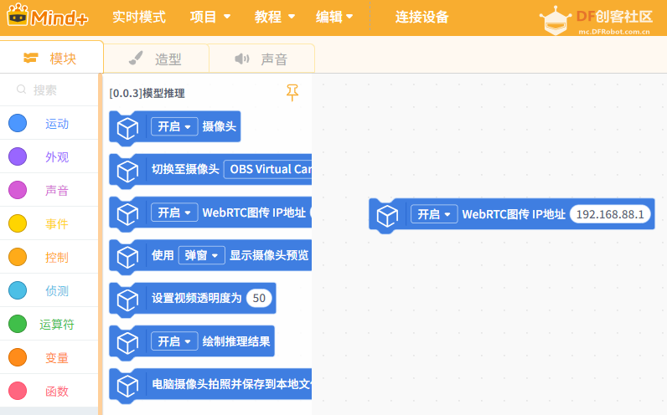Click cube icon on 显示摄像头预览 block
The height and width of the screenshot is (415, 667).
(x=127, y=257)
